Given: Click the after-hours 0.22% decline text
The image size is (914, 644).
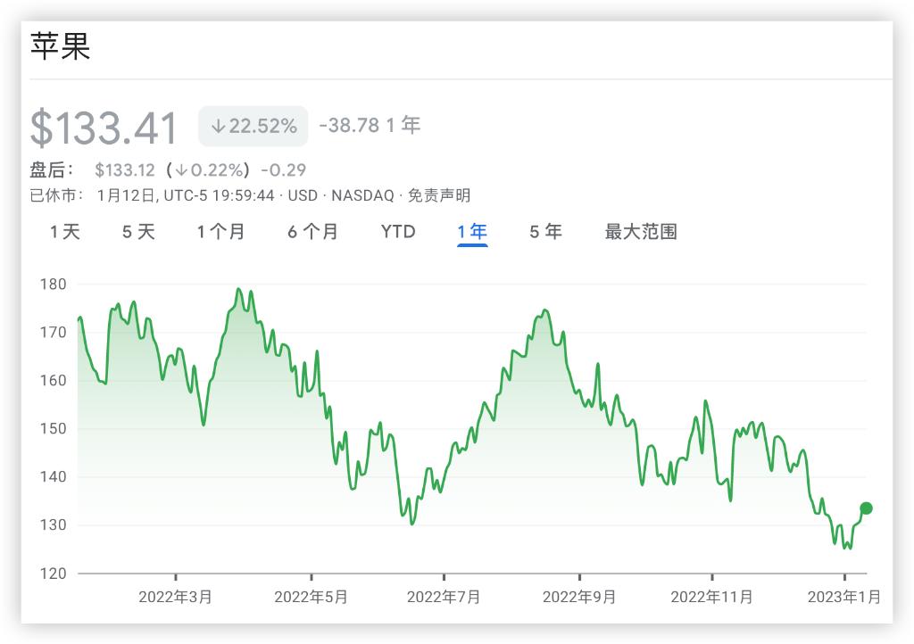Looking at the screenshot, I should (208, 170).
